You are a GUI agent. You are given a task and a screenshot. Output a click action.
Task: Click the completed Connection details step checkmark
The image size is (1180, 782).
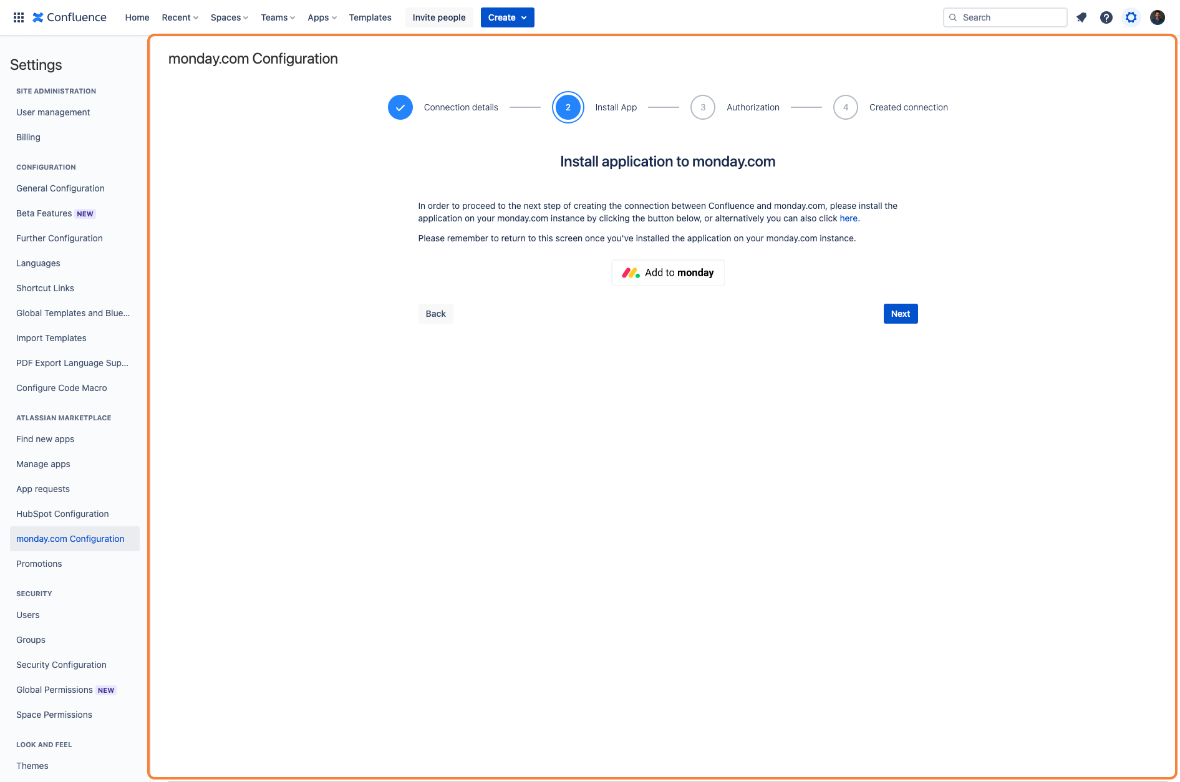coord(400,107)
